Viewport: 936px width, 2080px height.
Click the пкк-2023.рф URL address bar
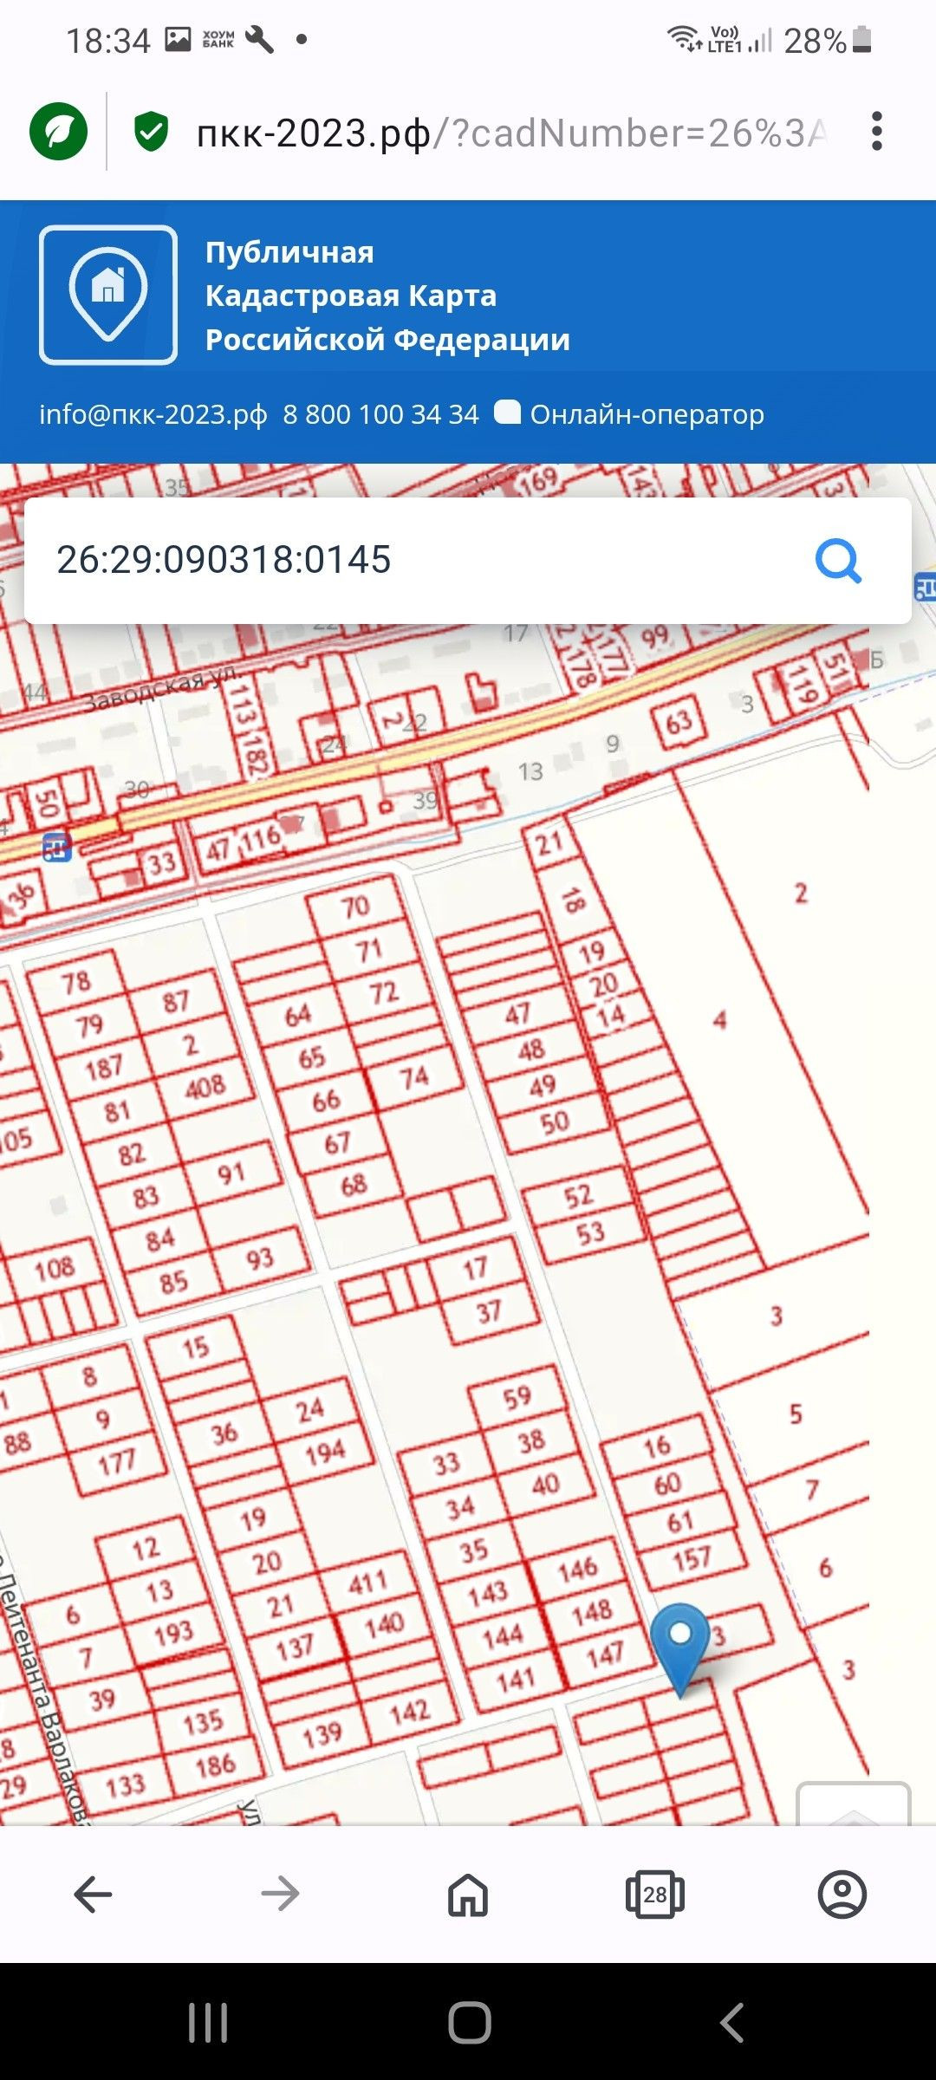(x=511, y=133)
